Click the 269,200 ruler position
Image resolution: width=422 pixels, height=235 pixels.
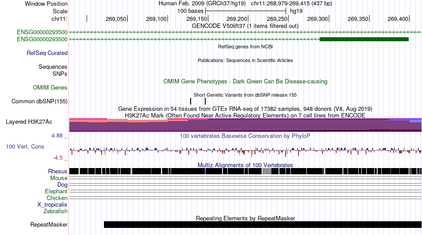click(x=237, y=19)
